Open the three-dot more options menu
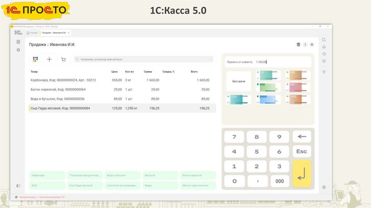 coord(305,45)
